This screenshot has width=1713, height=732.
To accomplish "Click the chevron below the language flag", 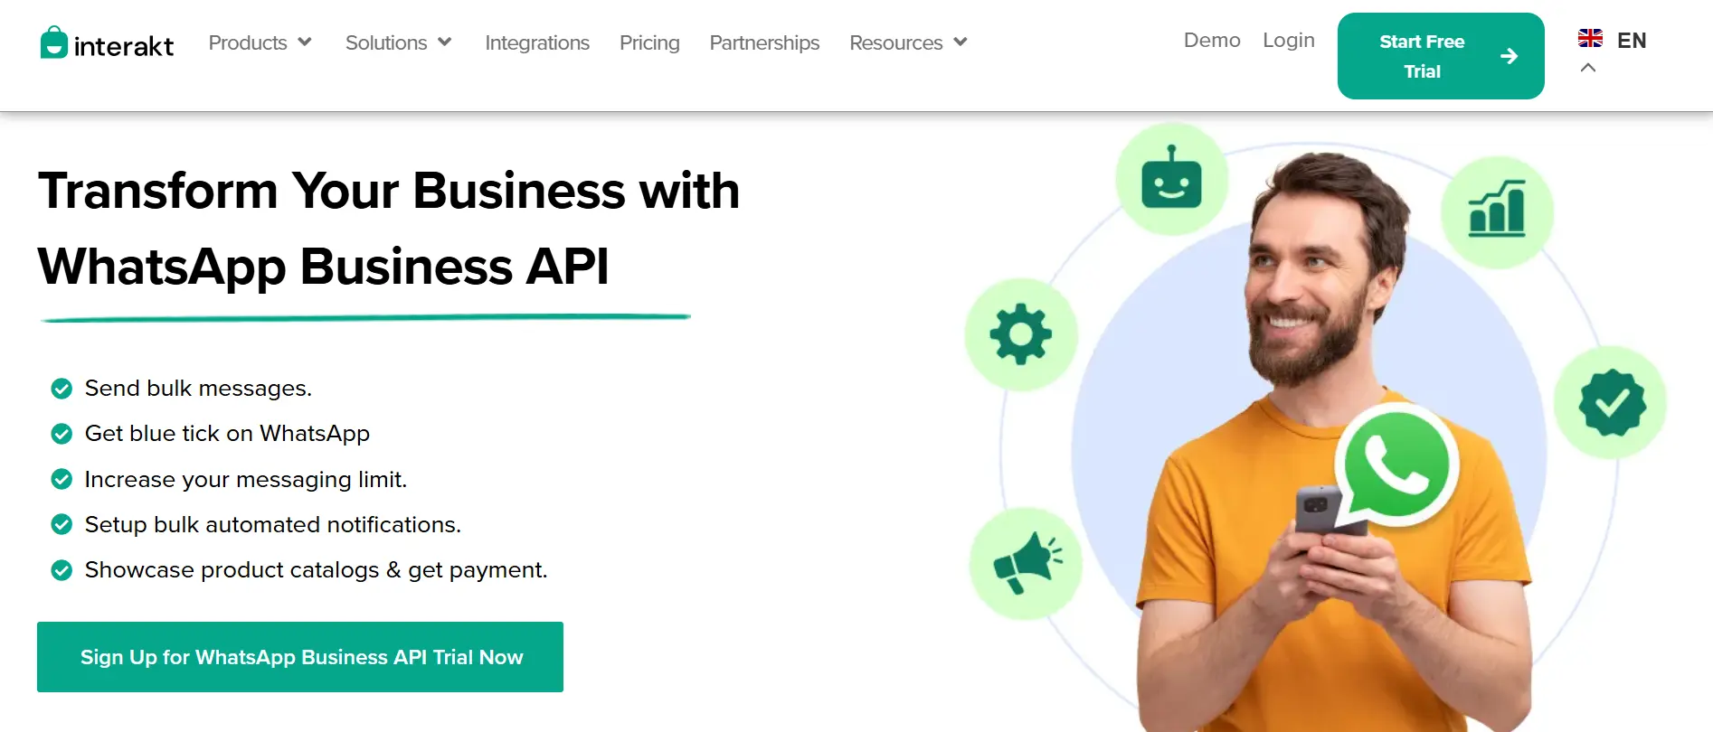I will tap(1588, 68).
